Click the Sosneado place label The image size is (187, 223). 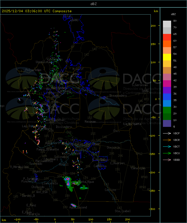click(x=36, y=164)
